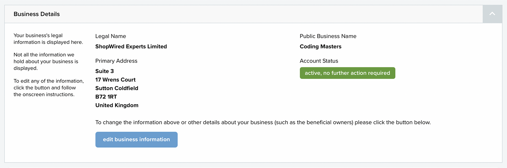Click the beneficial owners instruction sentence
Viewport: 507px width, 168px height.
263,122
